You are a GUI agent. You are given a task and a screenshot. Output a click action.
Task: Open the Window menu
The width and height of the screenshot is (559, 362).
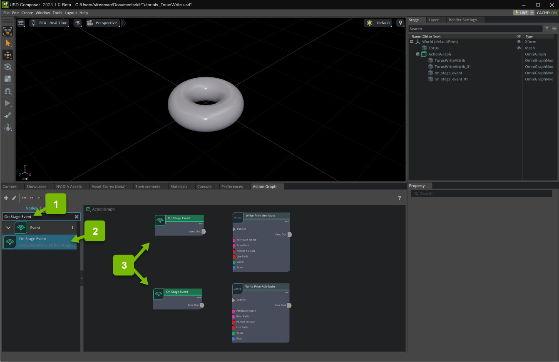tap(42, 13)
